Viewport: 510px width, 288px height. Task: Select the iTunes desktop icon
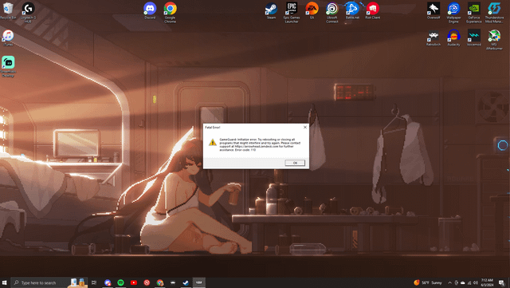click(8, 37)
